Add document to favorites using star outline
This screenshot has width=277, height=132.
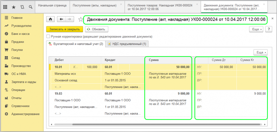pyautogui.click(x=80, y=19)
